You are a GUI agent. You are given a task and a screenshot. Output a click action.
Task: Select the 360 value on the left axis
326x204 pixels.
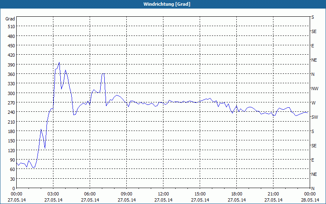coord(11,74)
